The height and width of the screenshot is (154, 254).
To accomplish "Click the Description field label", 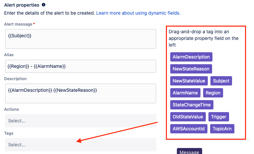I will (15, 79).
